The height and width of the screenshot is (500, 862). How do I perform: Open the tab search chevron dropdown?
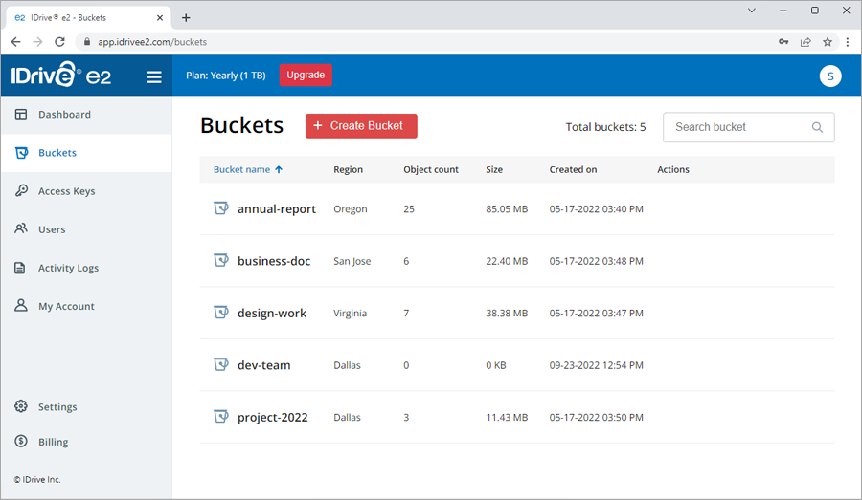point(752,11)
